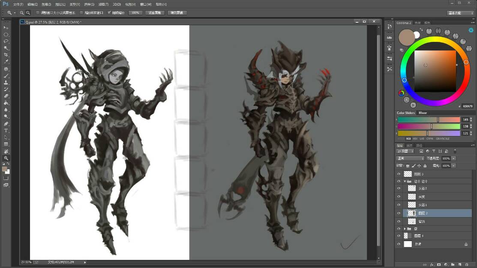This screenshot has height=268, width=477.
Task: Select the Lasso tool
Action: [6, 41]
